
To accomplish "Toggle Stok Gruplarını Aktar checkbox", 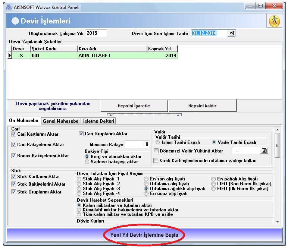I will point(13,192).
